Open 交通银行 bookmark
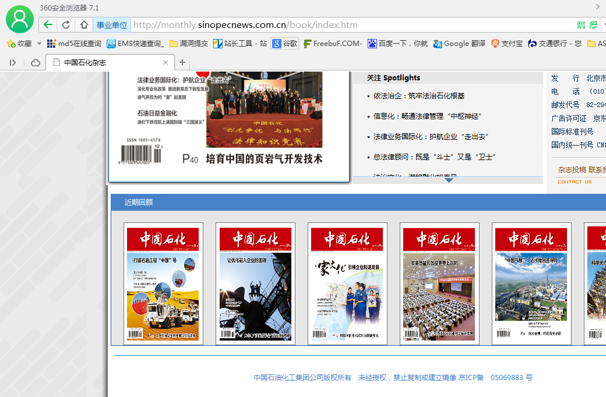This screenshot has height=397, width=606. click(555, 44)
